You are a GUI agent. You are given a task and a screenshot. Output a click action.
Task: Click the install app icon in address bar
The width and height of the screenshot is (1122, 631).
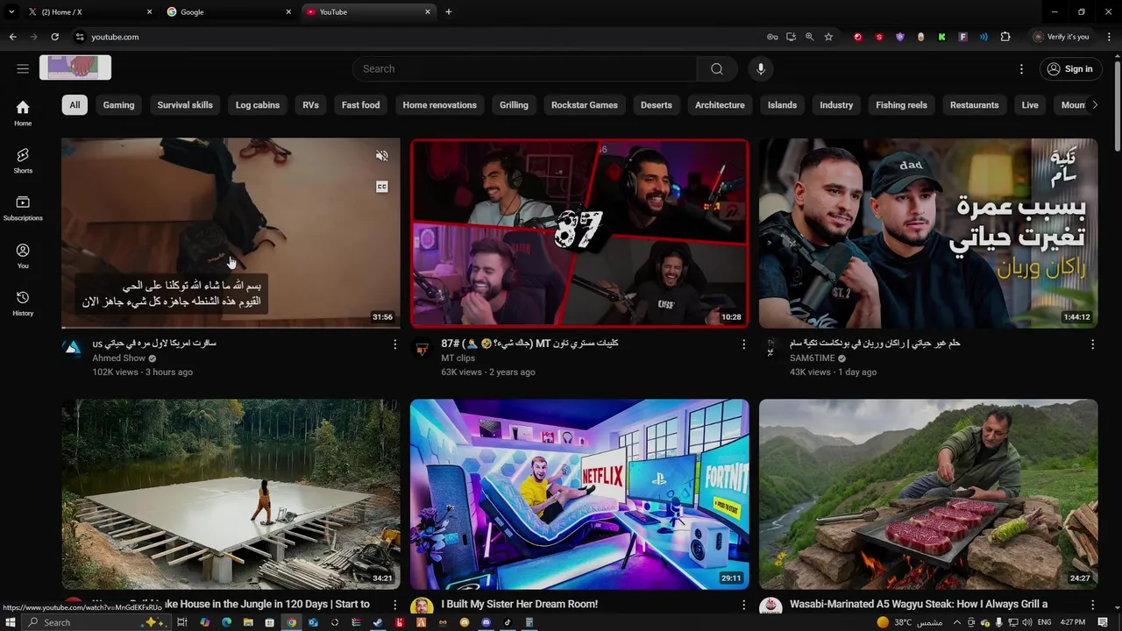point(791,37)
